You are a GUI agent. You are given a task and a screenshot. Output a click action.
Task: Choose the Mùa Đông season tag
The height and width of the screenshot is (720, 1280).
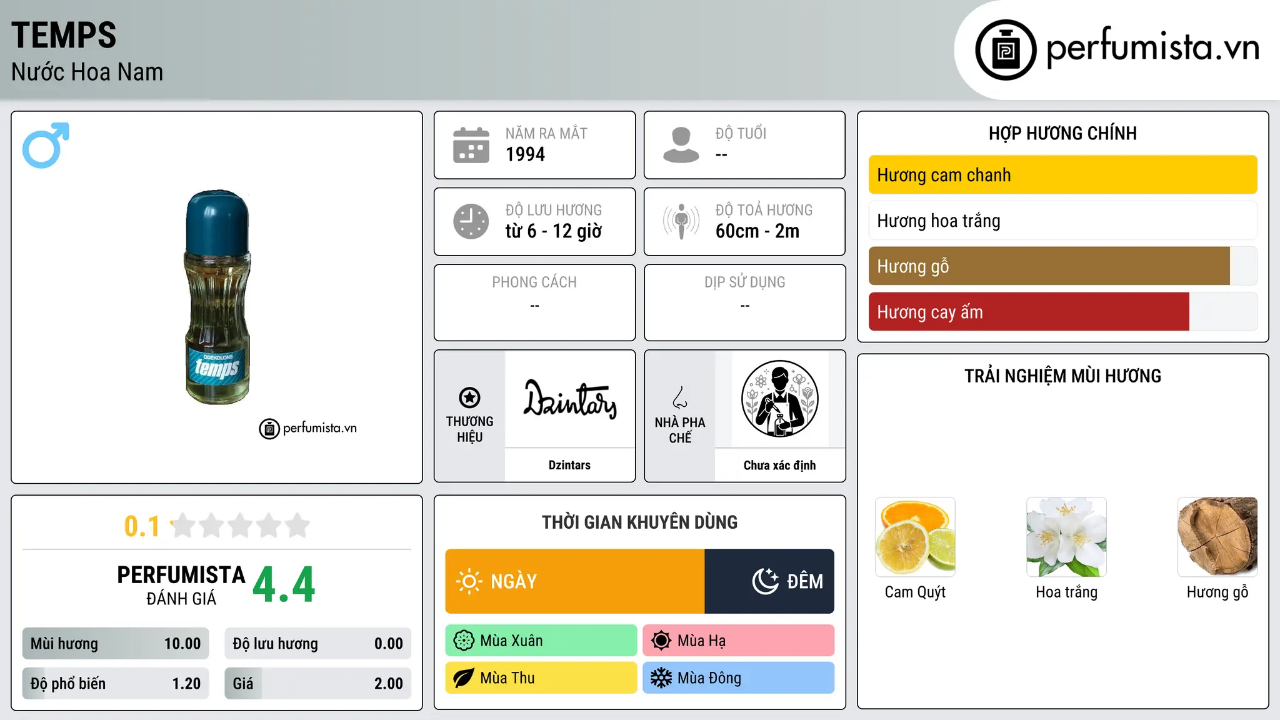738,678
